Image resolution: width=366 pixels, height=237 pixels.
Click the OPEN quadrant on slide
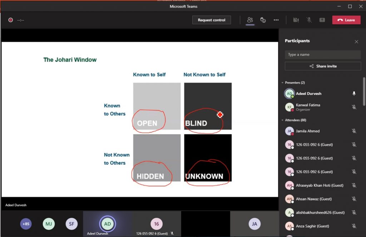click(157, 106)
